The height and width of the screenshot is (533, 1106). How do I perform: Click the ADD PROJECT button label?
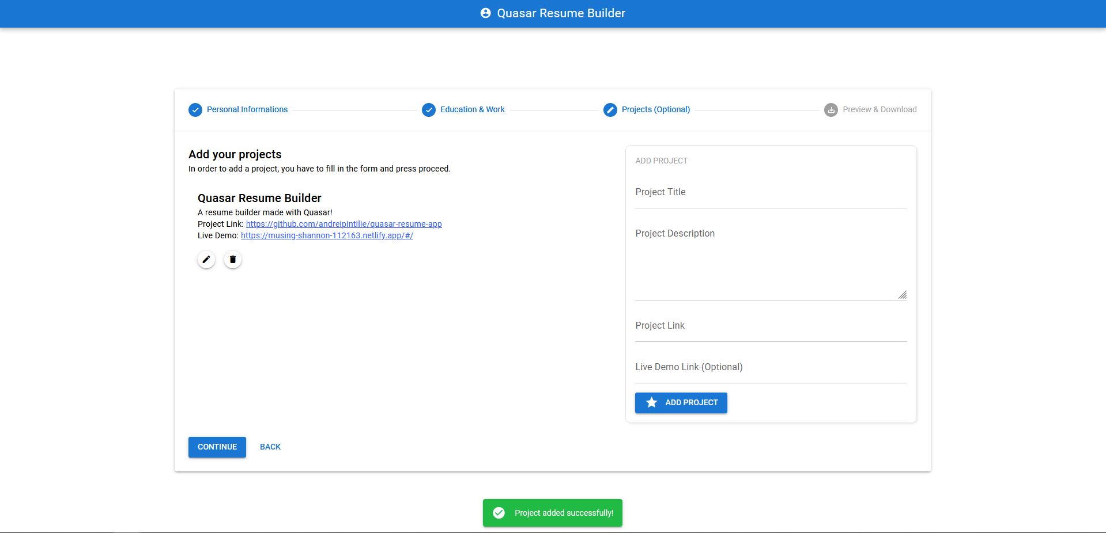coord(692,402)
